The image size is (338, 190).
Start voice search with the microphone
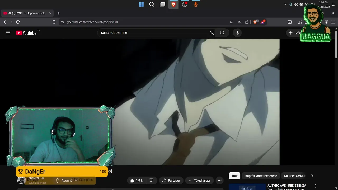[237, 33]
